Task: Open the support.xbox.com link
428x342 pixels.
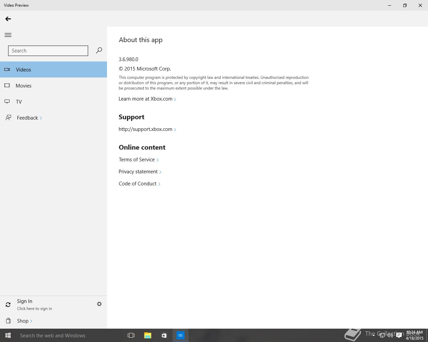Action: pyautogui.click(x=147, y=129)
